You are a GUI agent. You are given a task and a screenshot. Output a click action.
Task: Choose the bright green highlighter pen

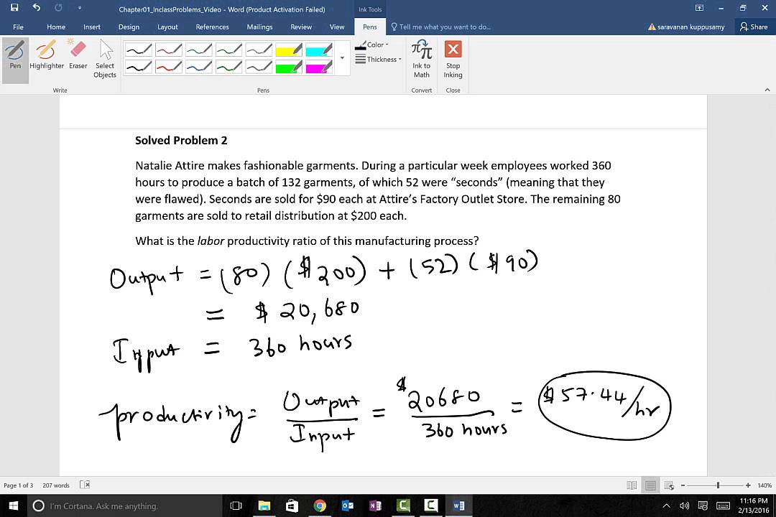[289, 66]
